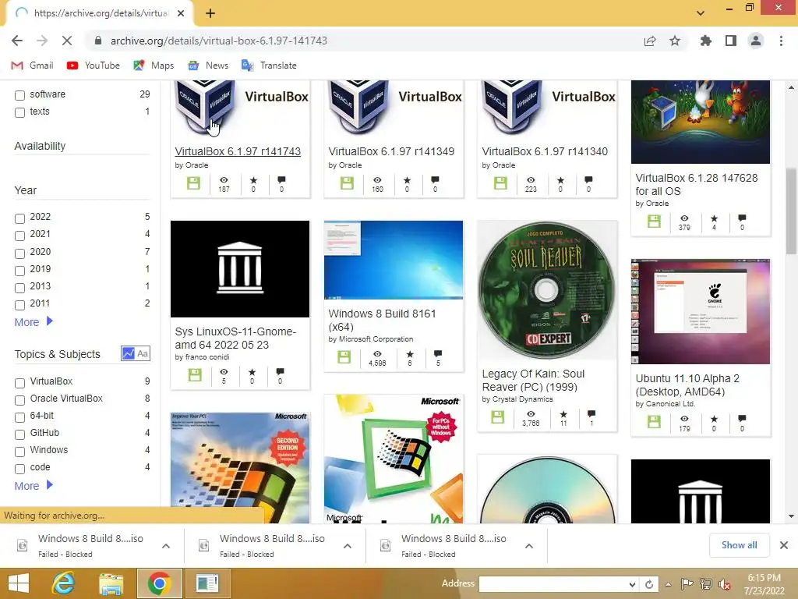
Task: Switch Topics view to chart icon
Action: tap(129, 353)
